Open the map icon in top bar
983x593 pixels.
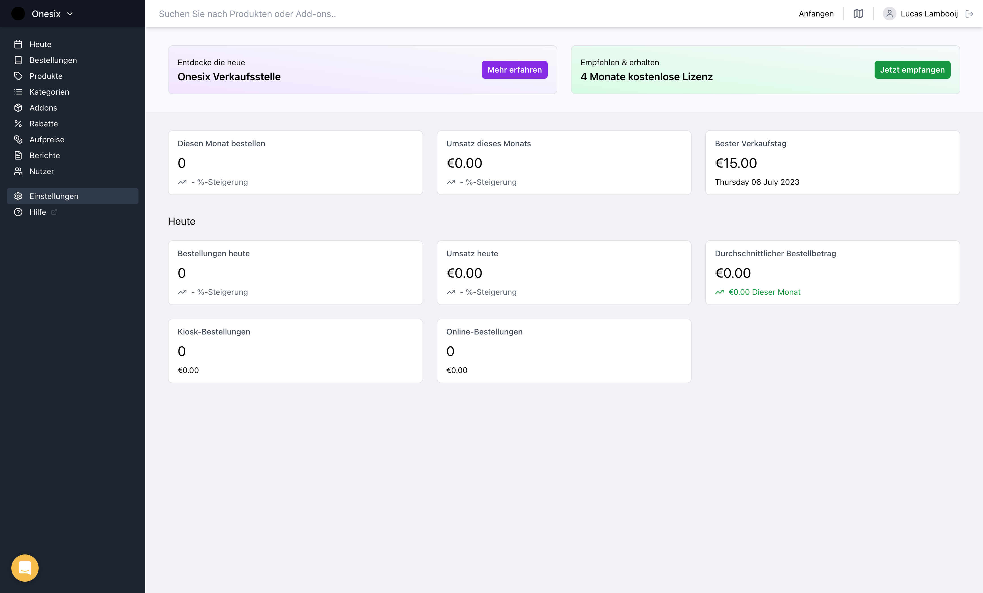858,14
